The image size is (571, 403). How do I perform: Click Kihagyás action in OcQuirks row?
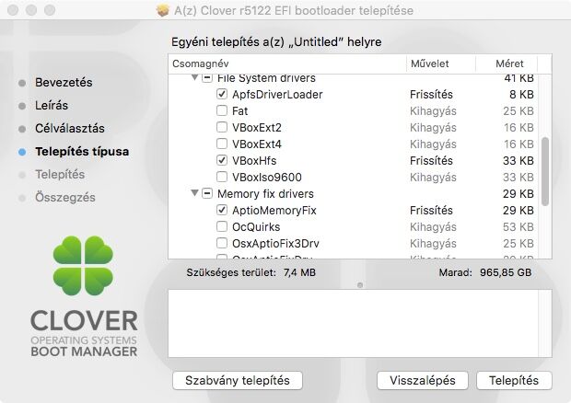[x=433, y=227]
